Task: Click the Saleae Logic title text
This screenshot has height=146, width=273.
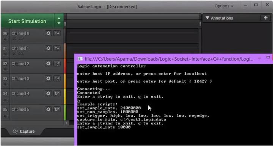Action: pyautogui.click(x=107, y=6)
